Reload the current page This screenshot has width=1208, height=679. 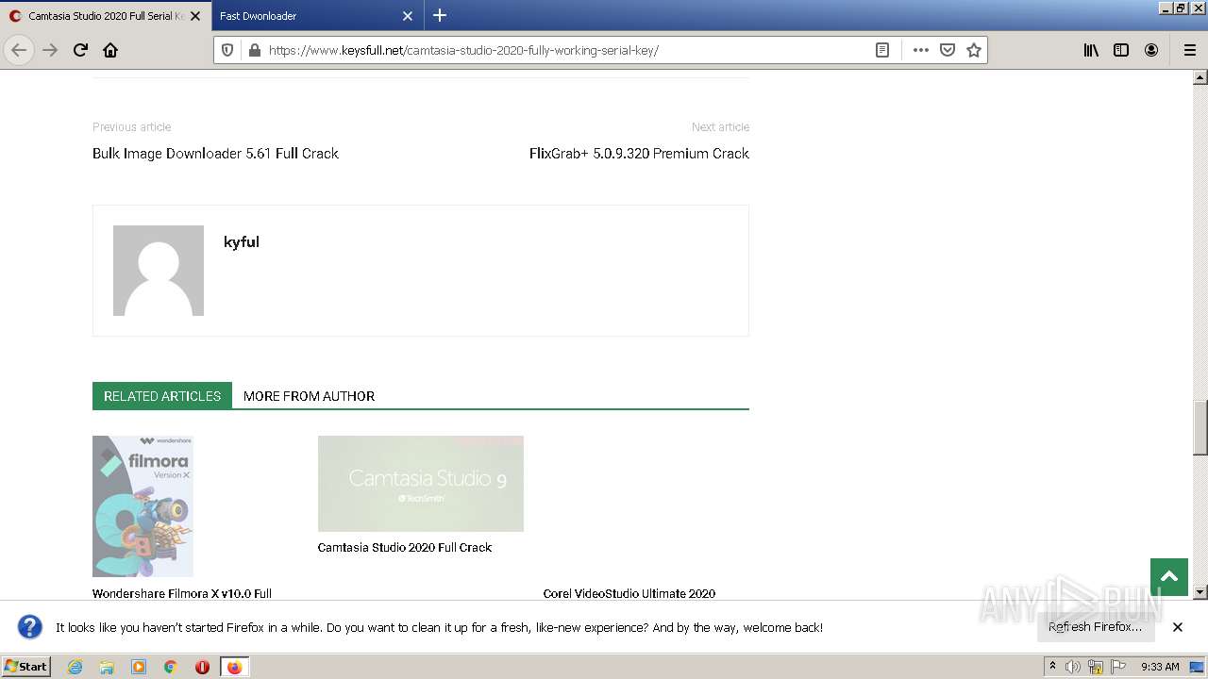click(80, 50)
